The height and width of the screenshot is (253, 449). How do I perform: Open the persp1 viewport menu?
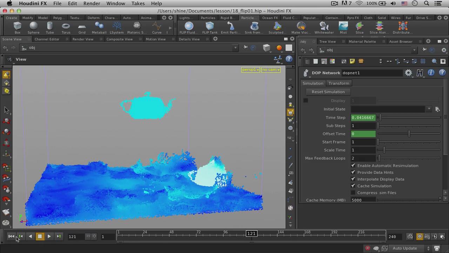[250, 70]
